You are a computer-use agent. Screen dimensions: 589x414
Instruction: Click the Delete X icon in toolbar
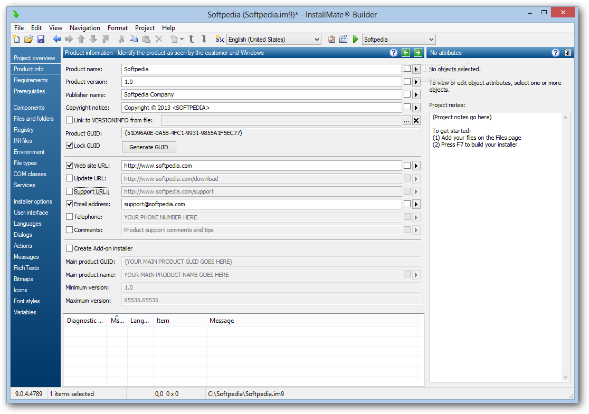[x=158, y=39]
